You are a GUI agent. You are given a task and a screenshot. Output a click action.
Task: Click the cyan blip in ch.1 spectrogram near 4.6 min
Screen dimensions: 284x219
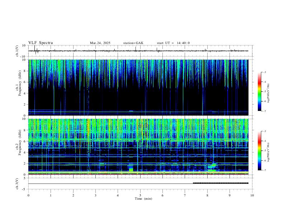pyautogui.click(x=131, y=111)
